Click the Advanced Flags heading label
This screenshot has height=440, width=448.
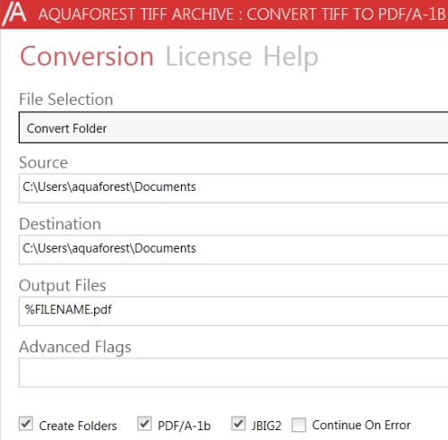point(75,348)
